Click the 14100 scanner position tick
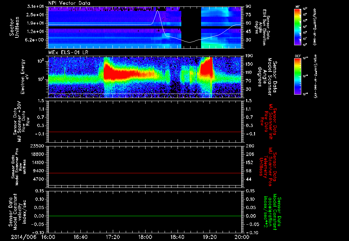This screenshot has height=241, width=349. click(x=37, y=162)
